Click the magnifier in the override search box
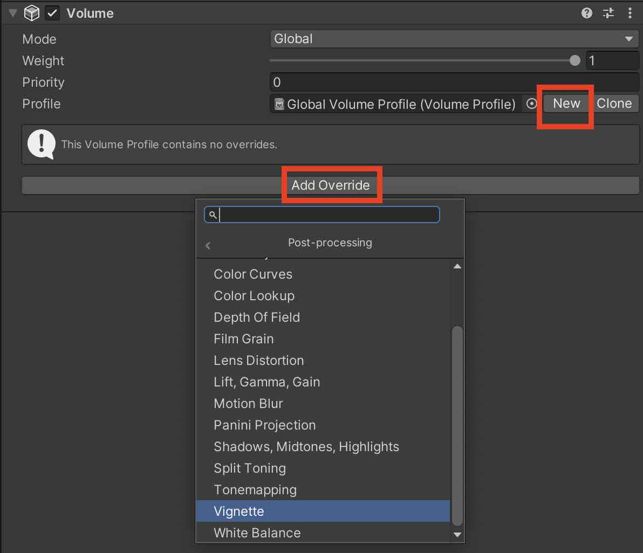This screenshot has width=643, height=553. pyautogui.click(x=212, y=215)
